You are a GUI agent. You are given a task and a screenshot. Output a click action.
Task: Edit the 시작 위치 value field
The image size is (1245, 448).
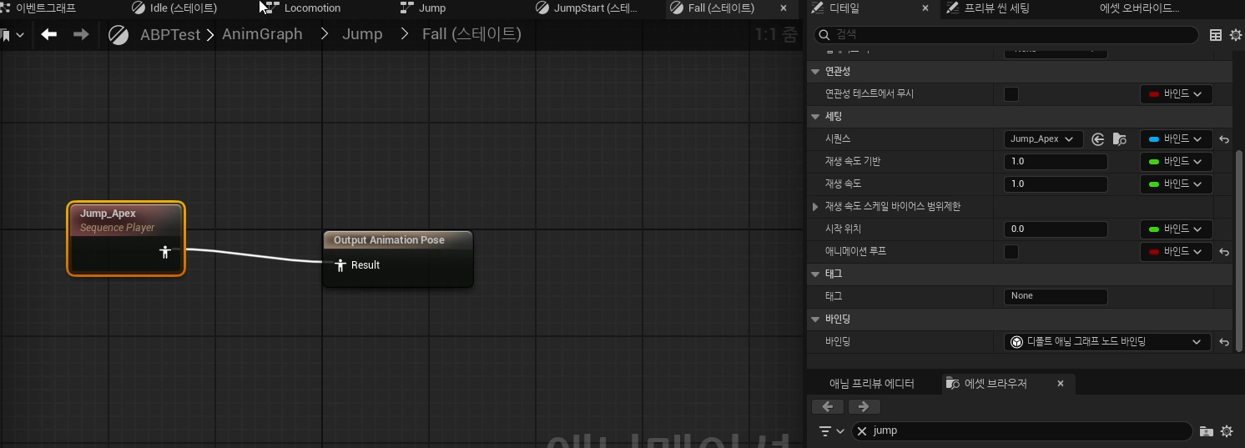[x=1056, y=229]
